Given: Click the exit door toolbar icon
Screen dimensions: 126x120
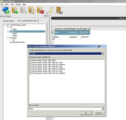Looking at the screenshot, I should (59, 10).
